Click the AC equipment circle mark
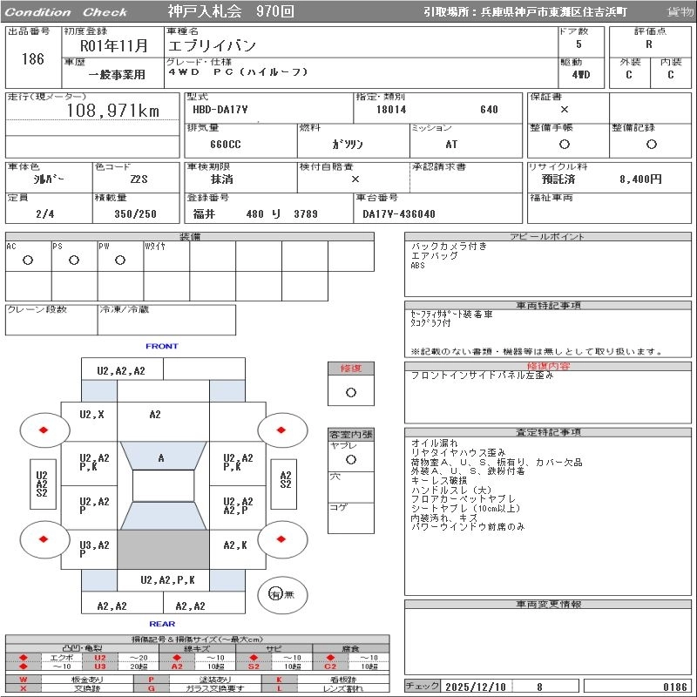This screenshot has width=697, height=697. pos(28,260)
